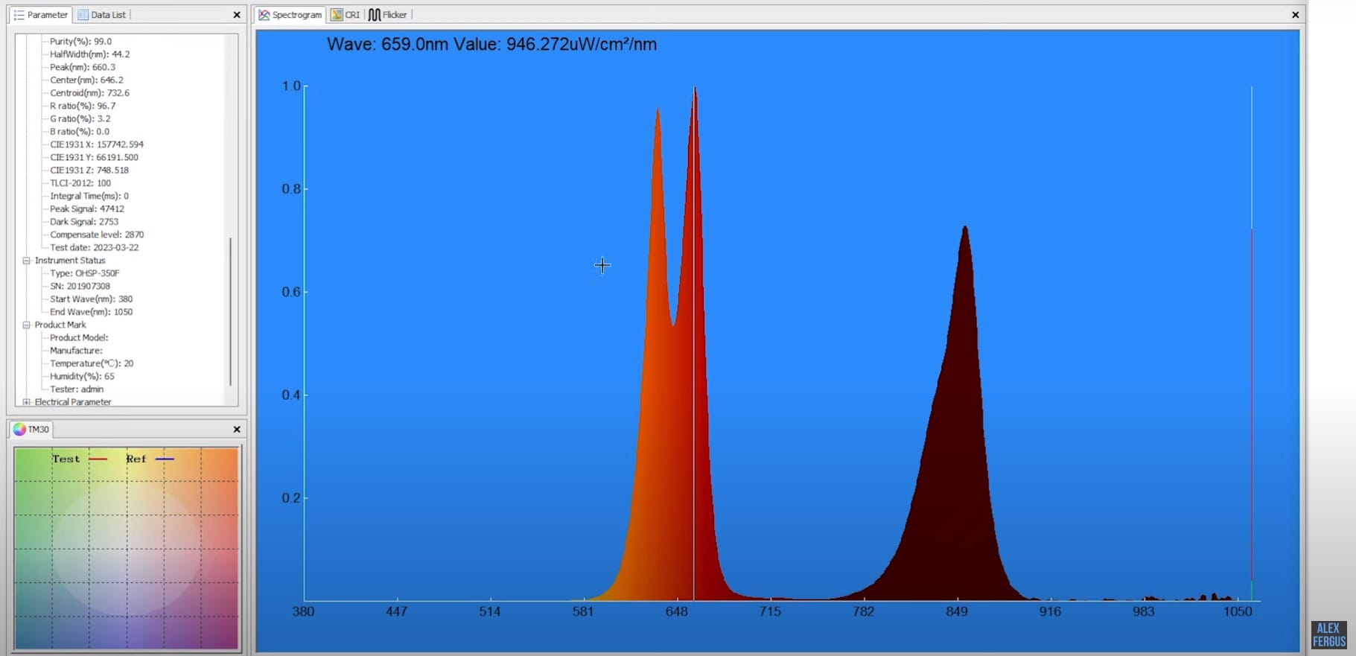Select the Purity(%): 99.0 row

(80, 42)
